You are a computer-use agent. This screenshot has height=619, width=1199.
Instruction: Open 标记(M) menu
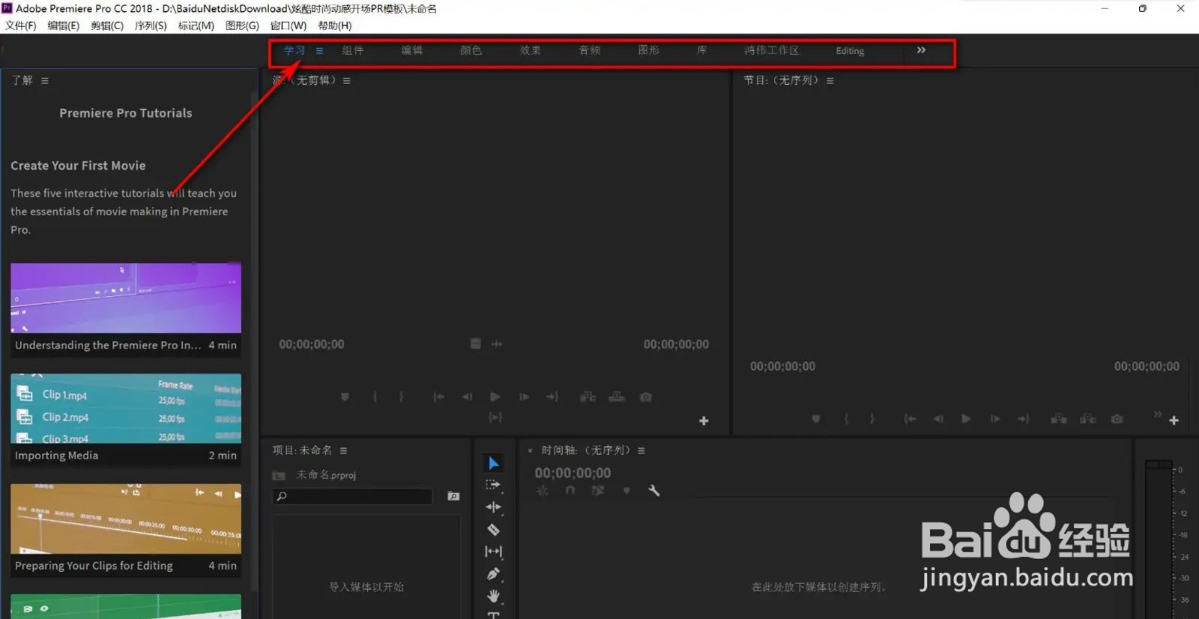[x=196, y=25]
